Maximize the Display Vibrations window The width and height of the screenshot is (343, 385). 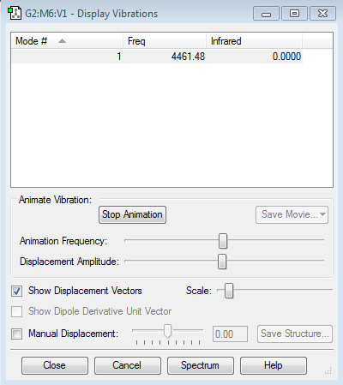point(294,14)
